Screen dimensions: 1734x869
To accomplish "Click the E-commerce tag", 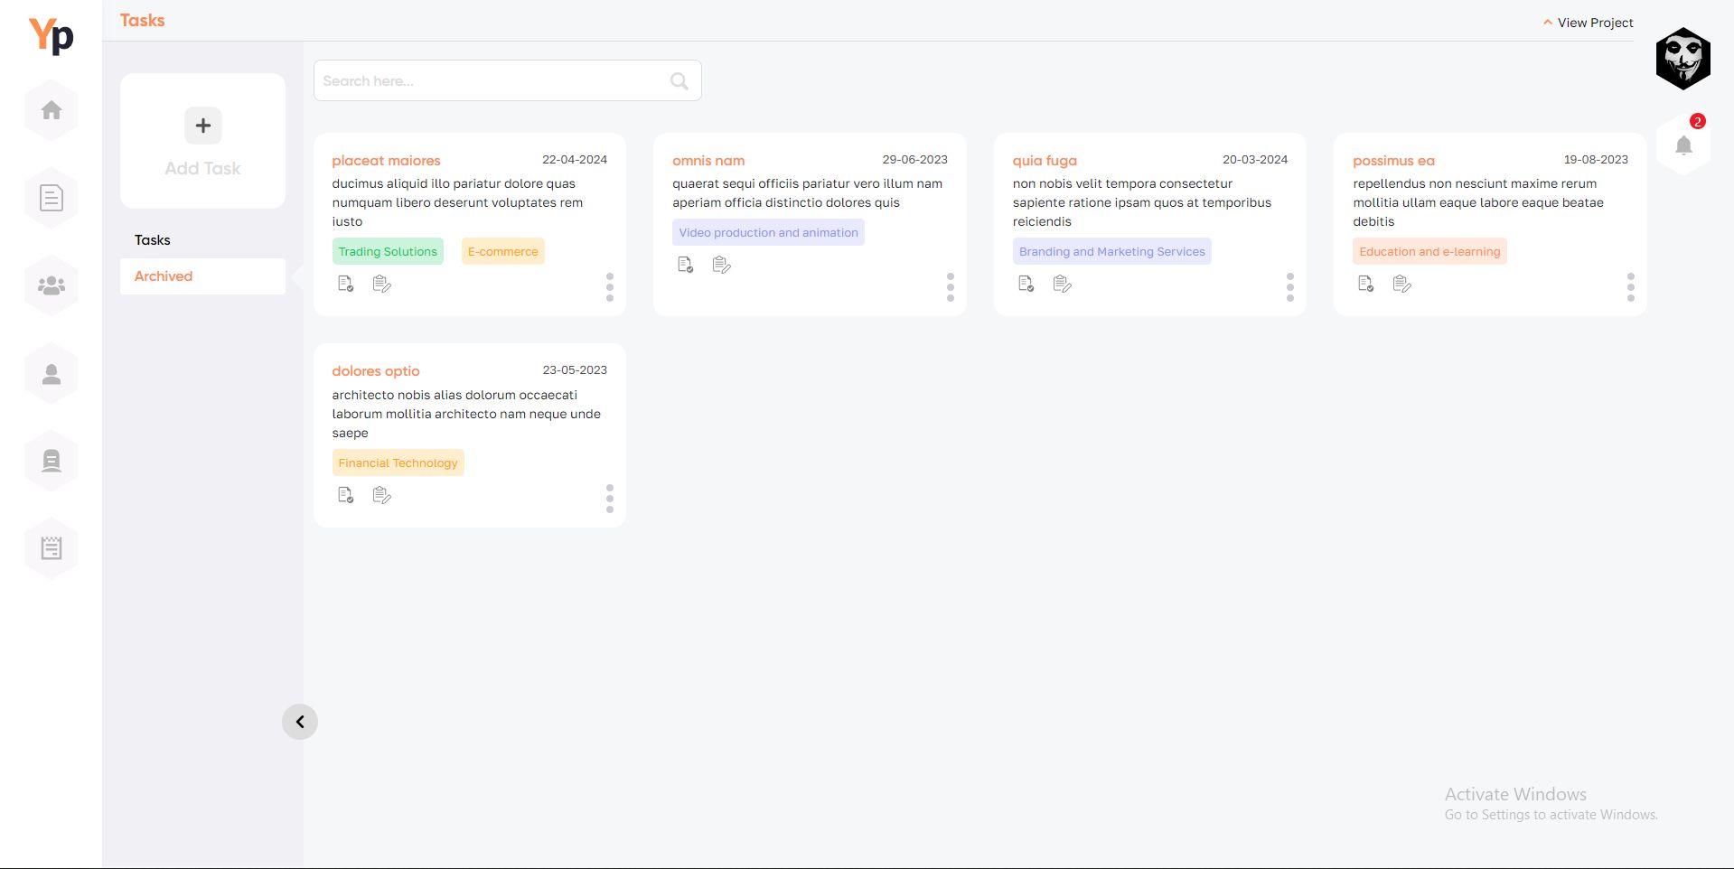I will point(503,252).
